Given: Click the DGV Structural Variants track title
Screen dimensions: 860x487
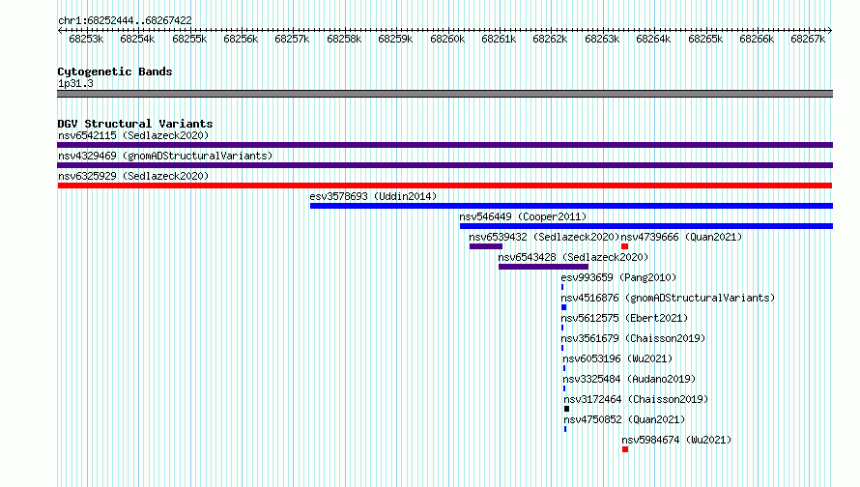Looking at the screenshot, I should [x=135, y=124].
